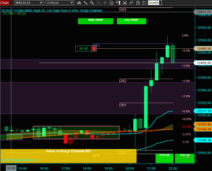Click the CLOSE 3 label
Image resolution: width=212 pixels, height=171 pixels.
tap(188, 126)
